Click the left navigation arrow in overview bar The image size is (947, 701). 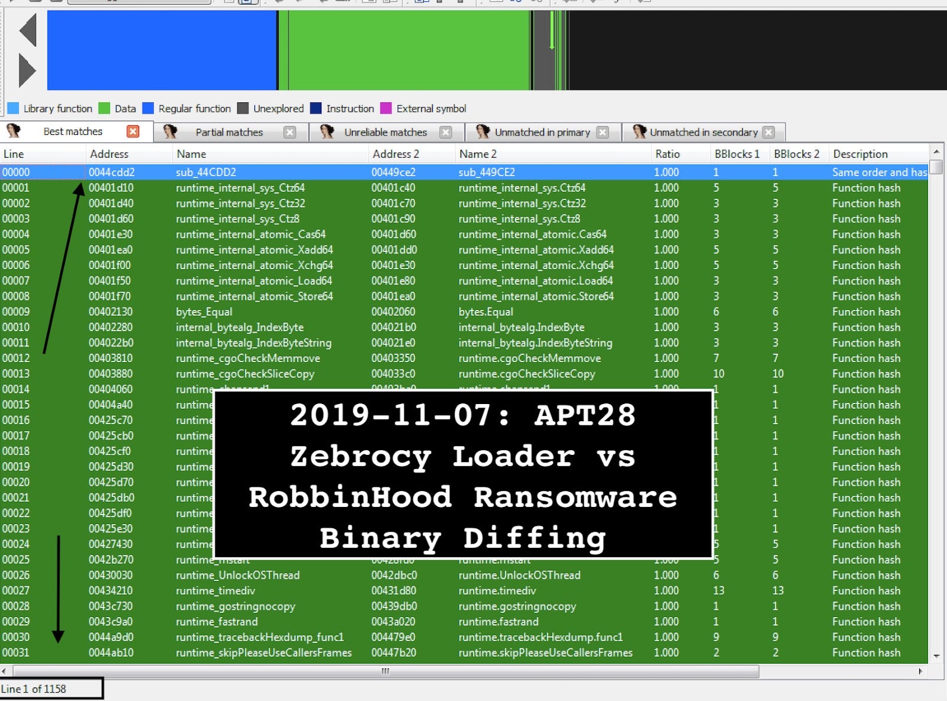coord(28,30)
